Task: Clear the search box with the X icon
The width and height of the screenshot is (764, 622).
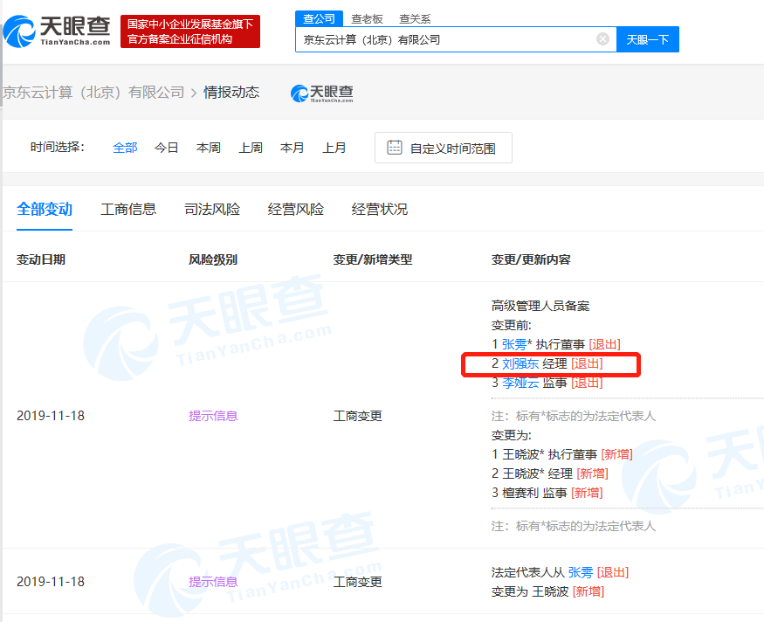Action: [x=602, y=39]
